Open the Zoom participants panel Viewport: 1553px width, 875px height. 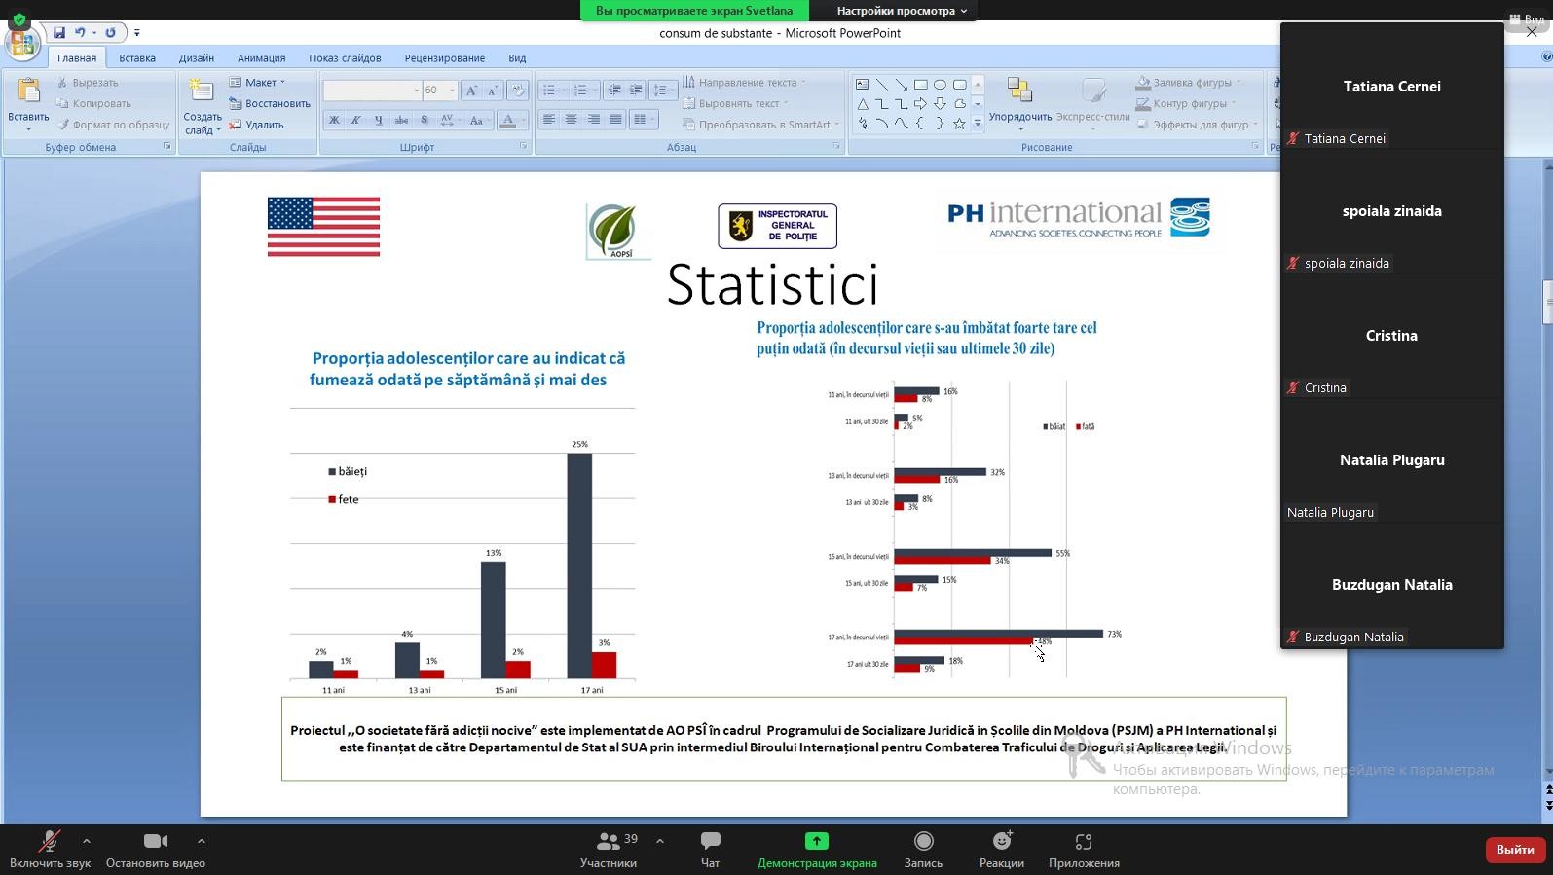click(x=609, y=841)
